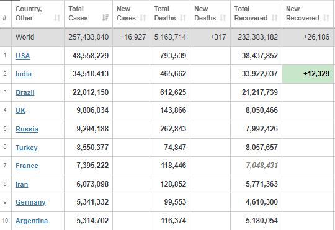Open the Argentina country link
The image size is (335, 230).
click(x=32, y=221)
